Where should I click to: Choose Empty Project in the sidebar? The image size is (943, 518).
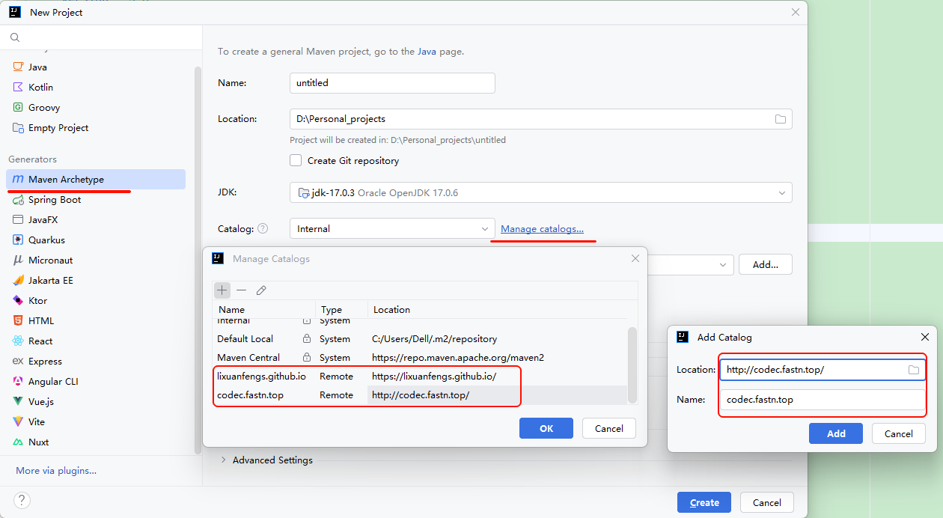pos(96,127)
